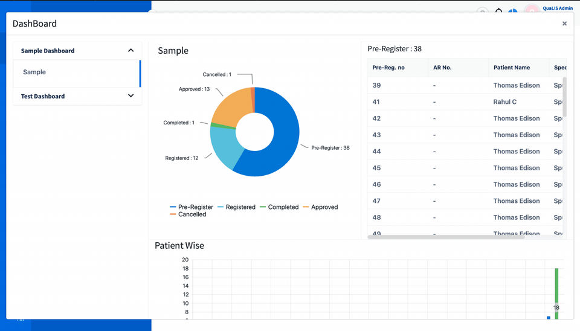Click the AR No. dash in row 46

pos(434,185)
